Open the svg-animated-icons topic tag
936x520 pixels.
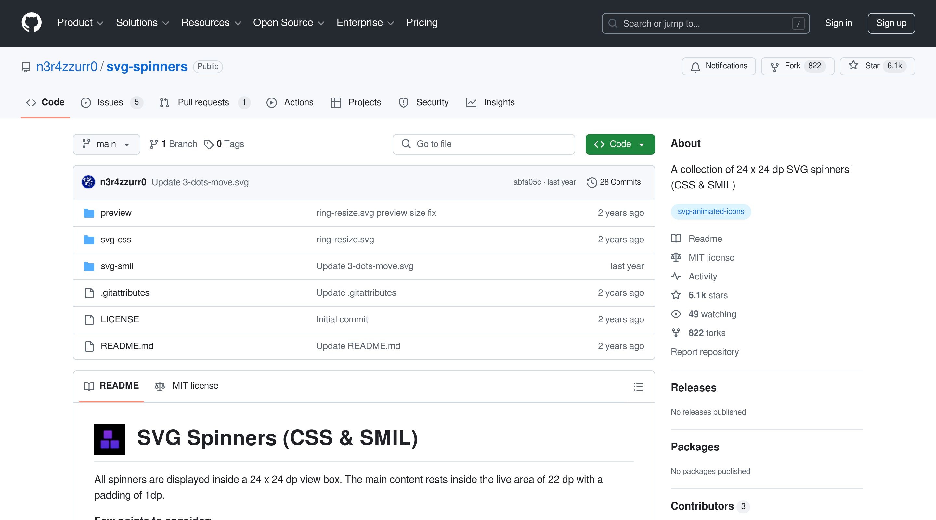click(710, 212)
